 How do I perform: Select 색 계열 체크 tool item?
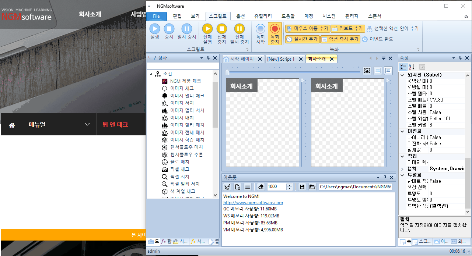coord(182,191)
